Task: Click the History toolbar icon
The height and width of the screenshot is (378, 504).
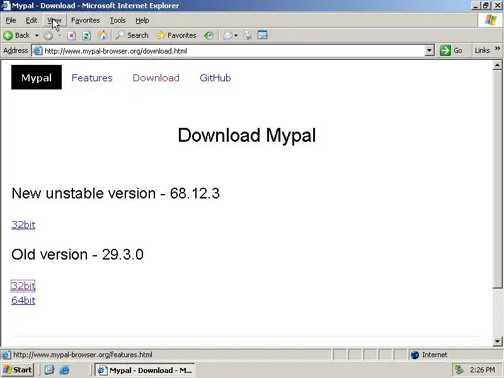Action: 209,35
